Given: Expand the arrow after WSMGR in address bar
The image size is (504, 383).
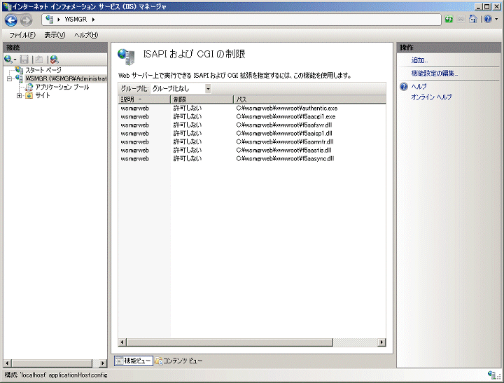Looking at the screenshot, I should pos(94,20).
